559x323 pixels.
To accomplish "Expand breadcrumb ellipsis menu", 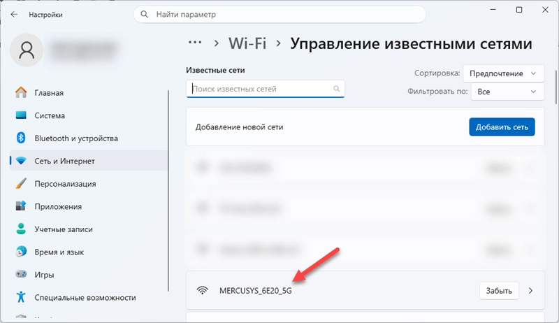I will [195, 43].
